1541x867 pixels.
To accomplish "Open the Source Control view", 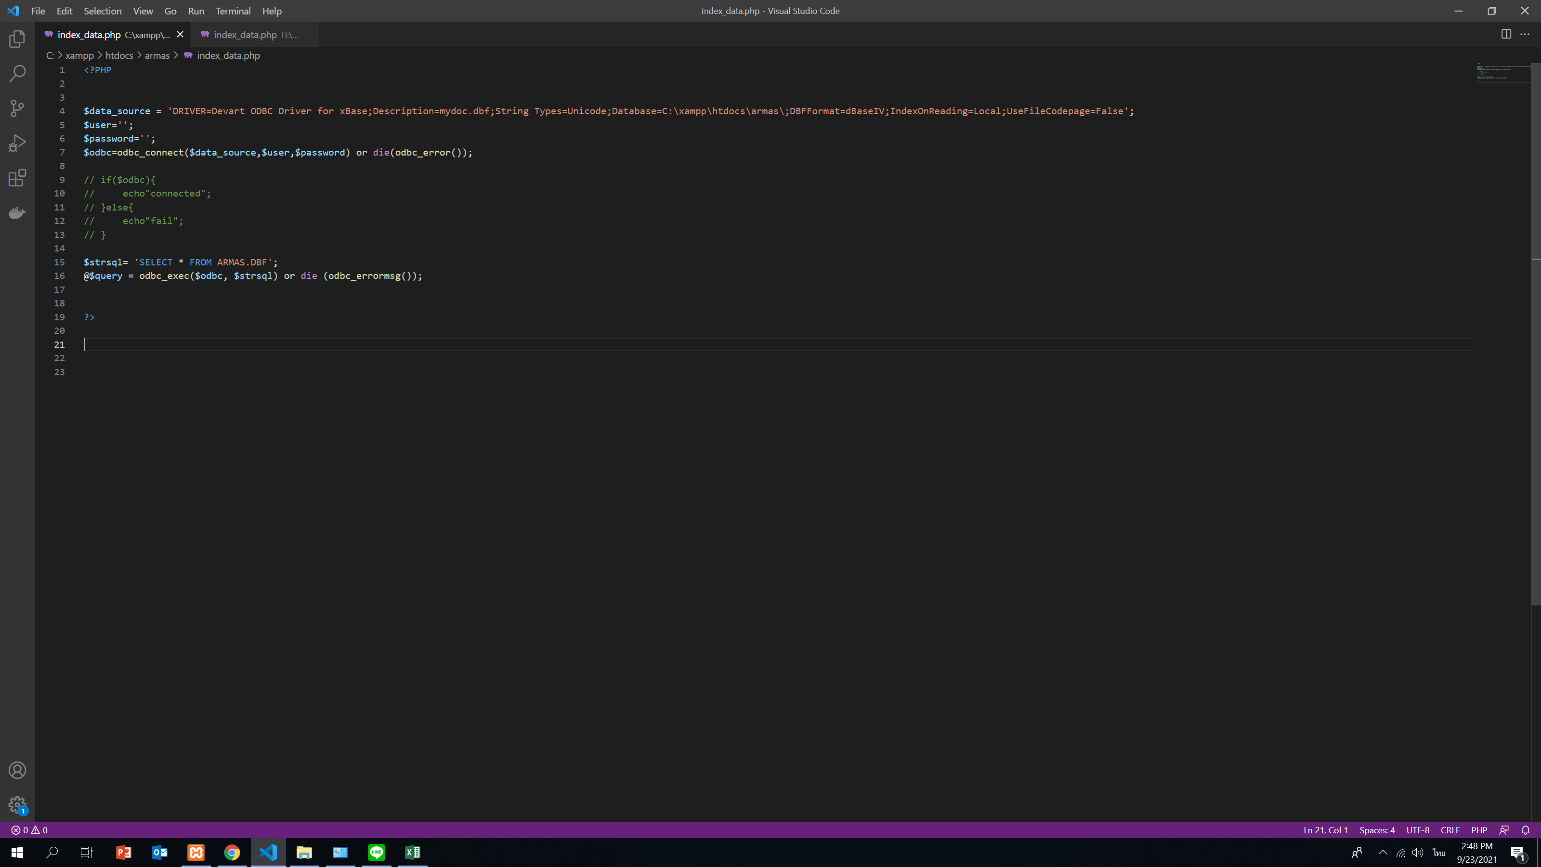I will coord(17,108).
